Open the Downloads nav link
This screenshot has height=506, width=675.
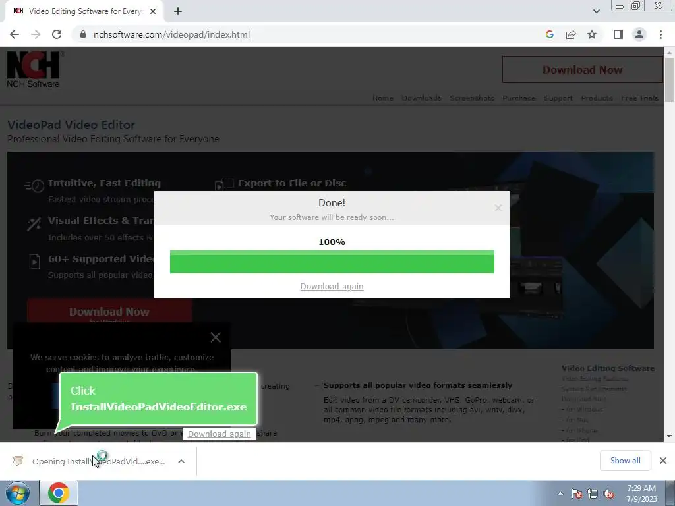pyautogui.click(x=421, y=98)
